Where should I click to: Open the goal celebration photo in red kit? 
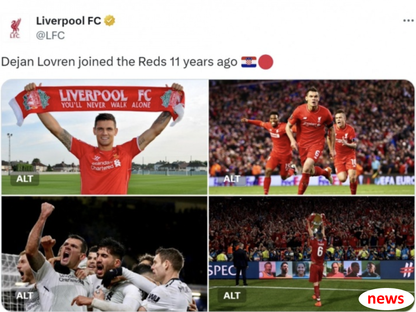click(x=311, y=137)
